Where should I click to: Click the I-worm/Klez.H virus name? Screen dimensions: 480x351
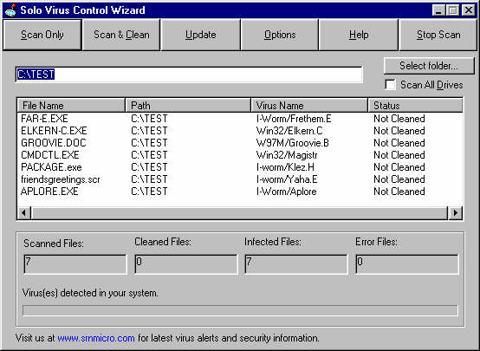coord(285,167)
